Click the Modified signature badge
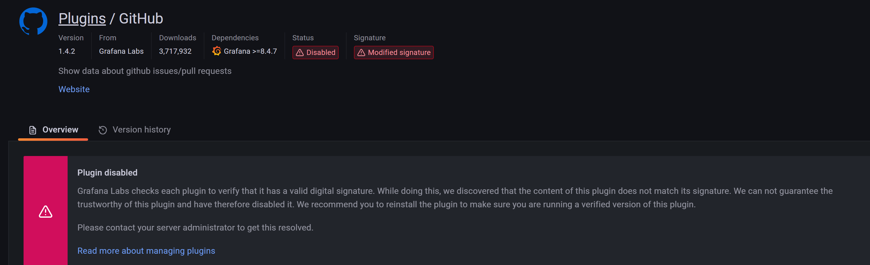The width and height of the screenshot is (870, 265). coord(393,52)
